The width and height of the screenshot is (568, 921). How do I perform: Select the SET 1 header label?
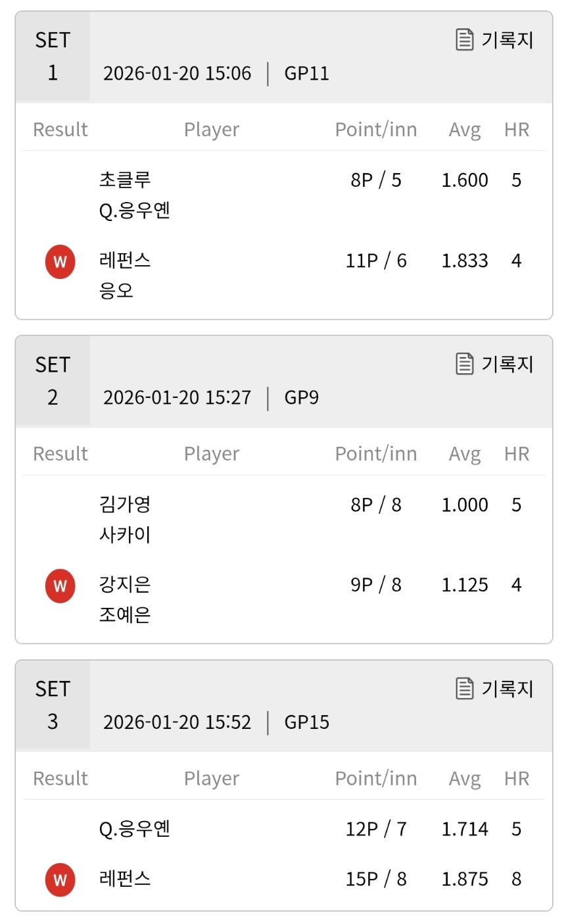pyautogui.click(x=53, y=56)
